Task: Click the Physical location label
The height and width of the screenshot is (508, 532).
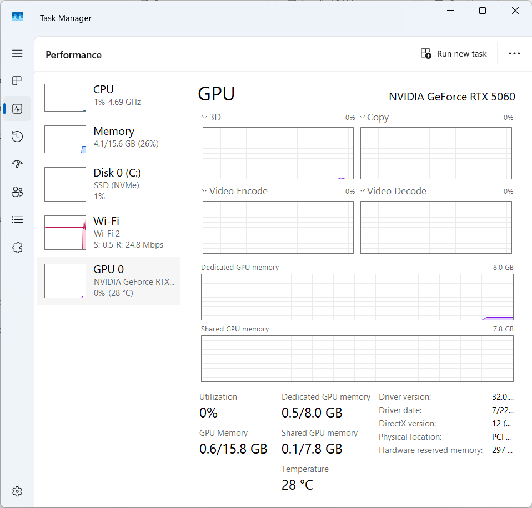Action: [x=410, y=437]
